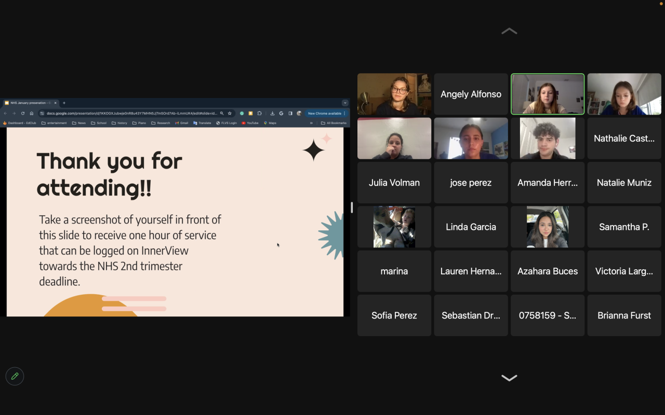Select the video tile of person in a car
The width and height of the screenshot is (665, 415).
click(548, 227)
